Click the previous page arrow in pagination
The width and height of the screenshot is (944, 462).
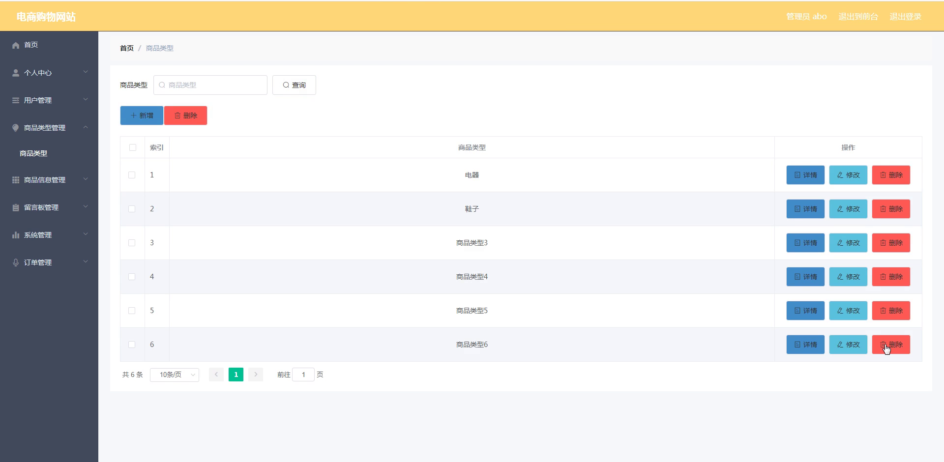click(216, 375)
